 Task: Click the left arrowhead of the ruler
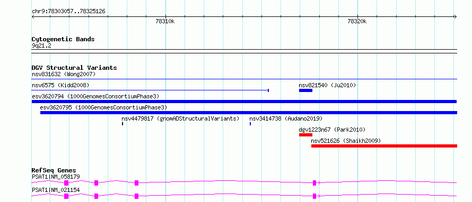[x=33, y=16]
